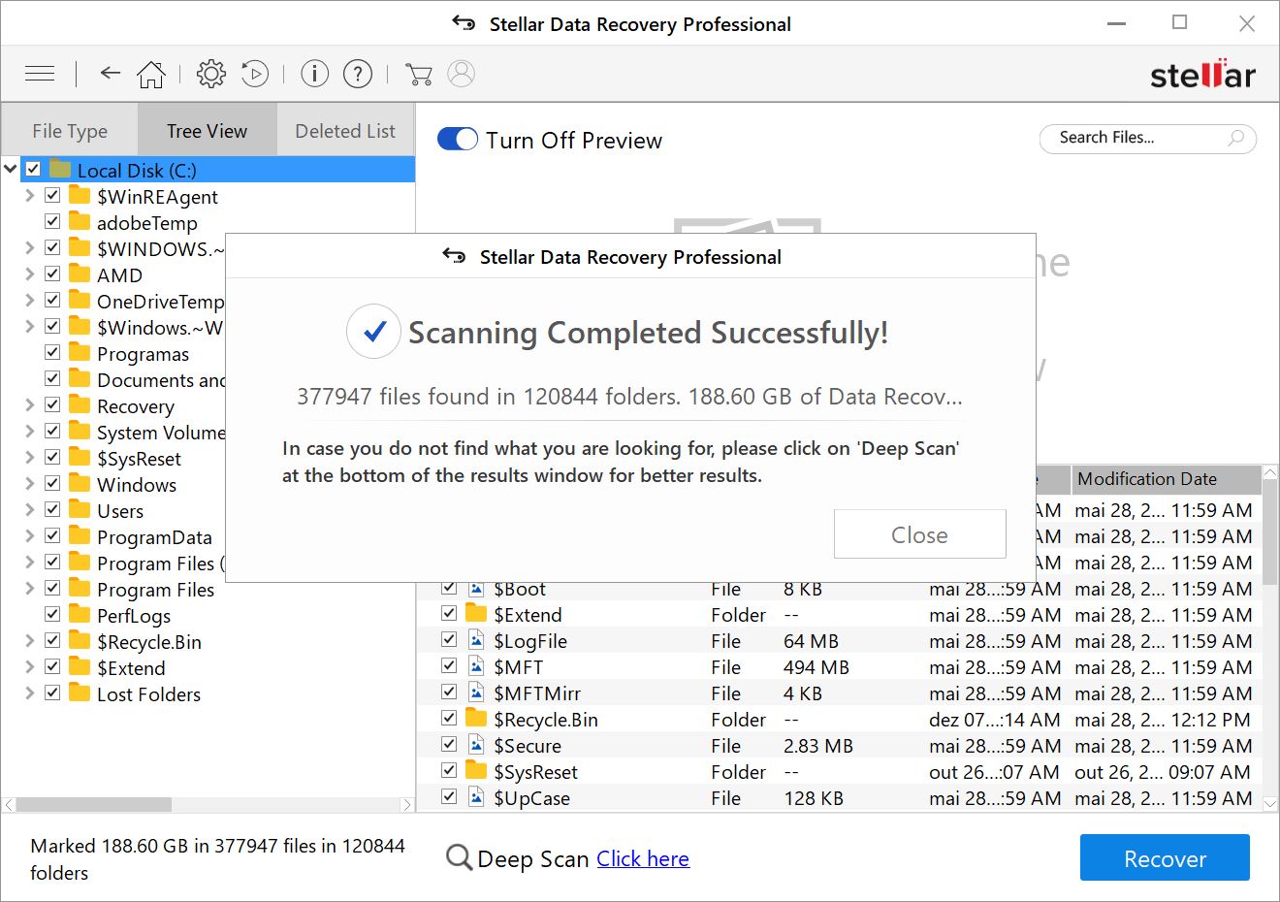Viewport: 1280px width, 902px height.
Task: Switch to the Tree View tab
Action: (x=208, y=130)
